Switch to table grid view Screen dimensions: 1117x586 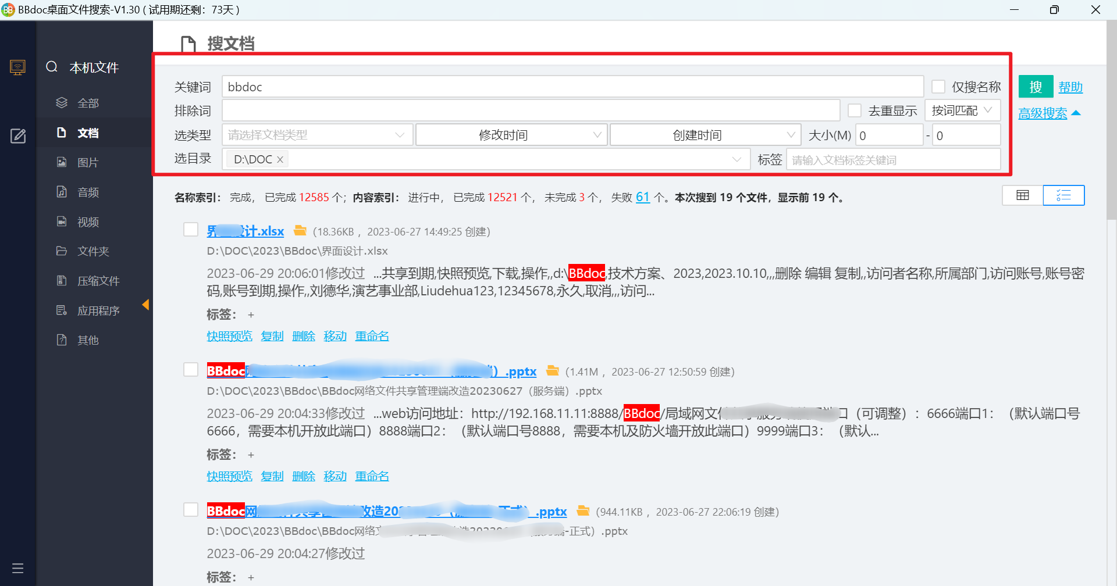point(1023,195)
